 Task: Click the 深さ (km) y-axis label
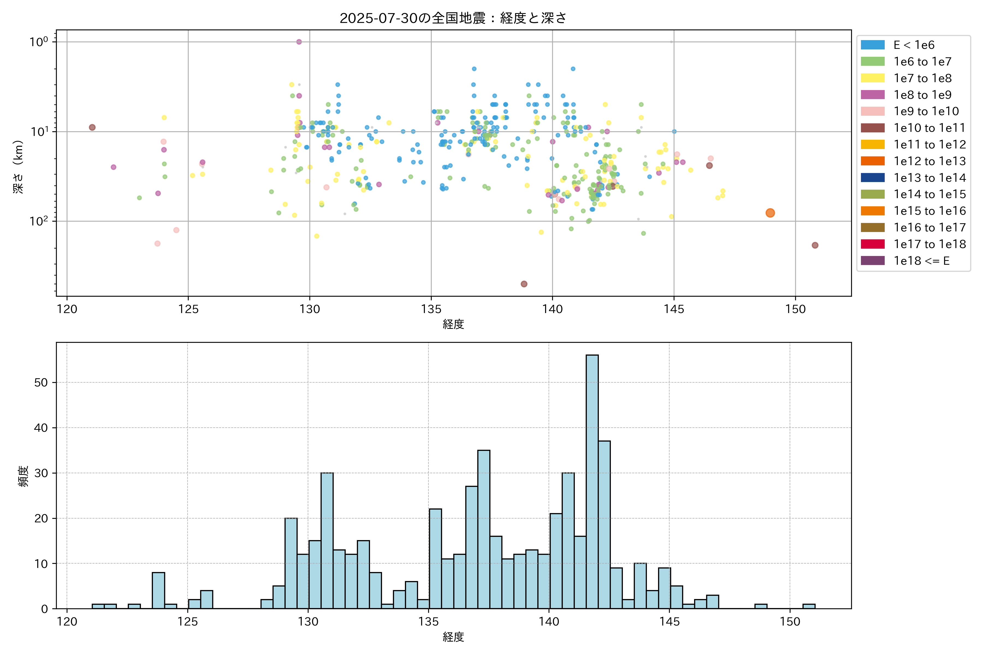18,167
